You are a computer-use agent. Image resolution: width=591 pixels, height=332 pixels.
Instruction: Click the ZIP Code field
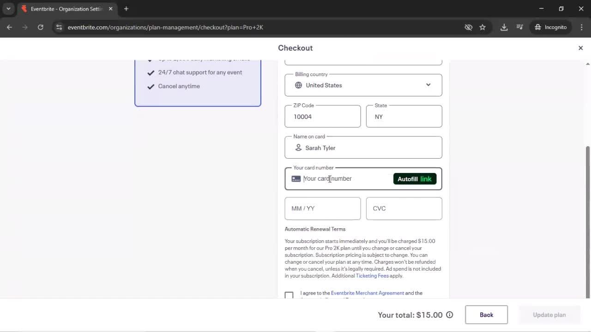pyautogui.click(x=323, y=116)
